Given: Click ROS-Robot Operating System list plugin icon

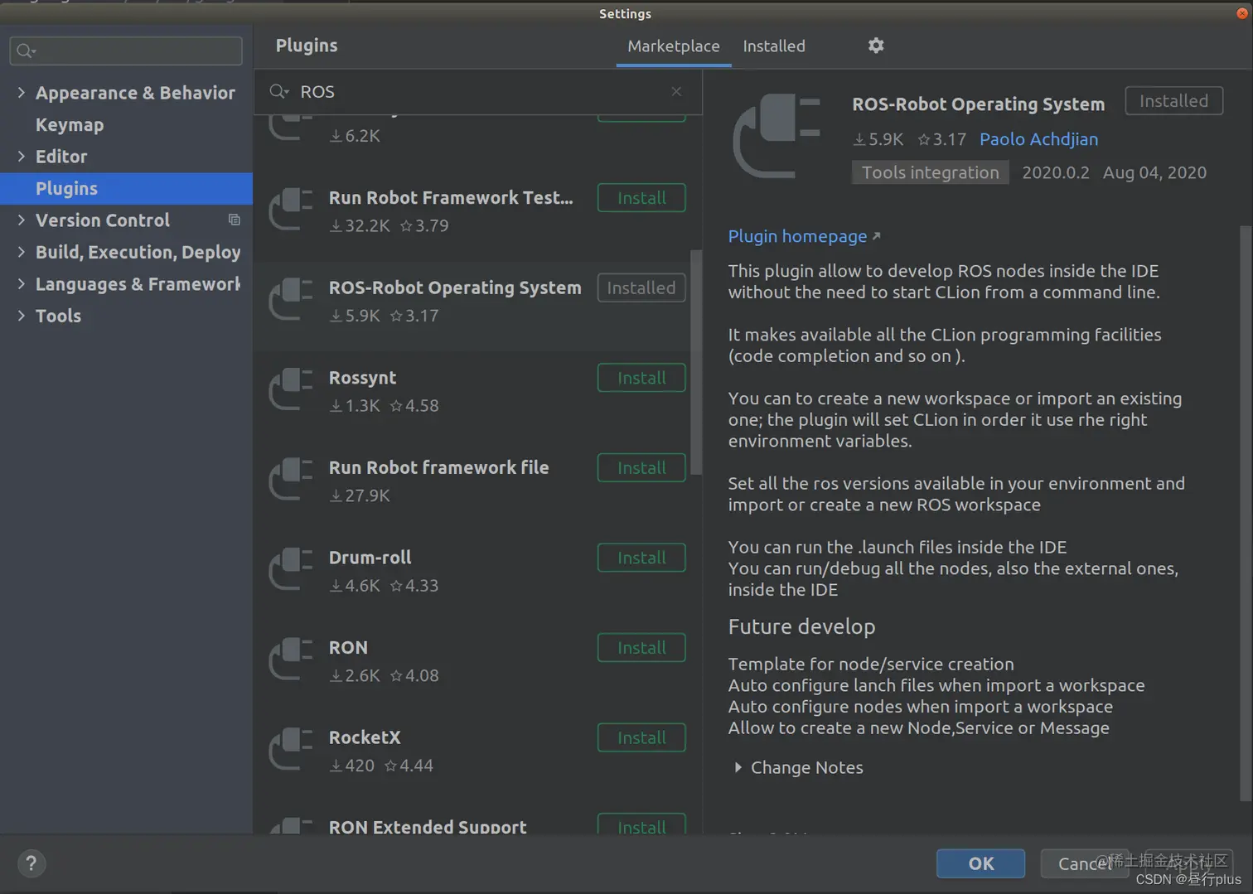Looking at the screenshot, I should coord(291,300).
